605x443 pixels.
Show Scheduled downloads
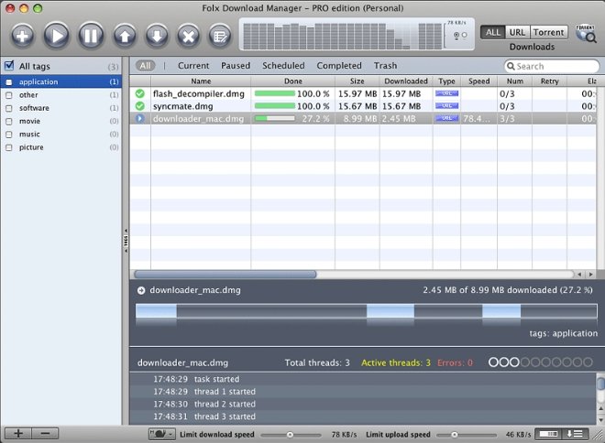[283, 66]
